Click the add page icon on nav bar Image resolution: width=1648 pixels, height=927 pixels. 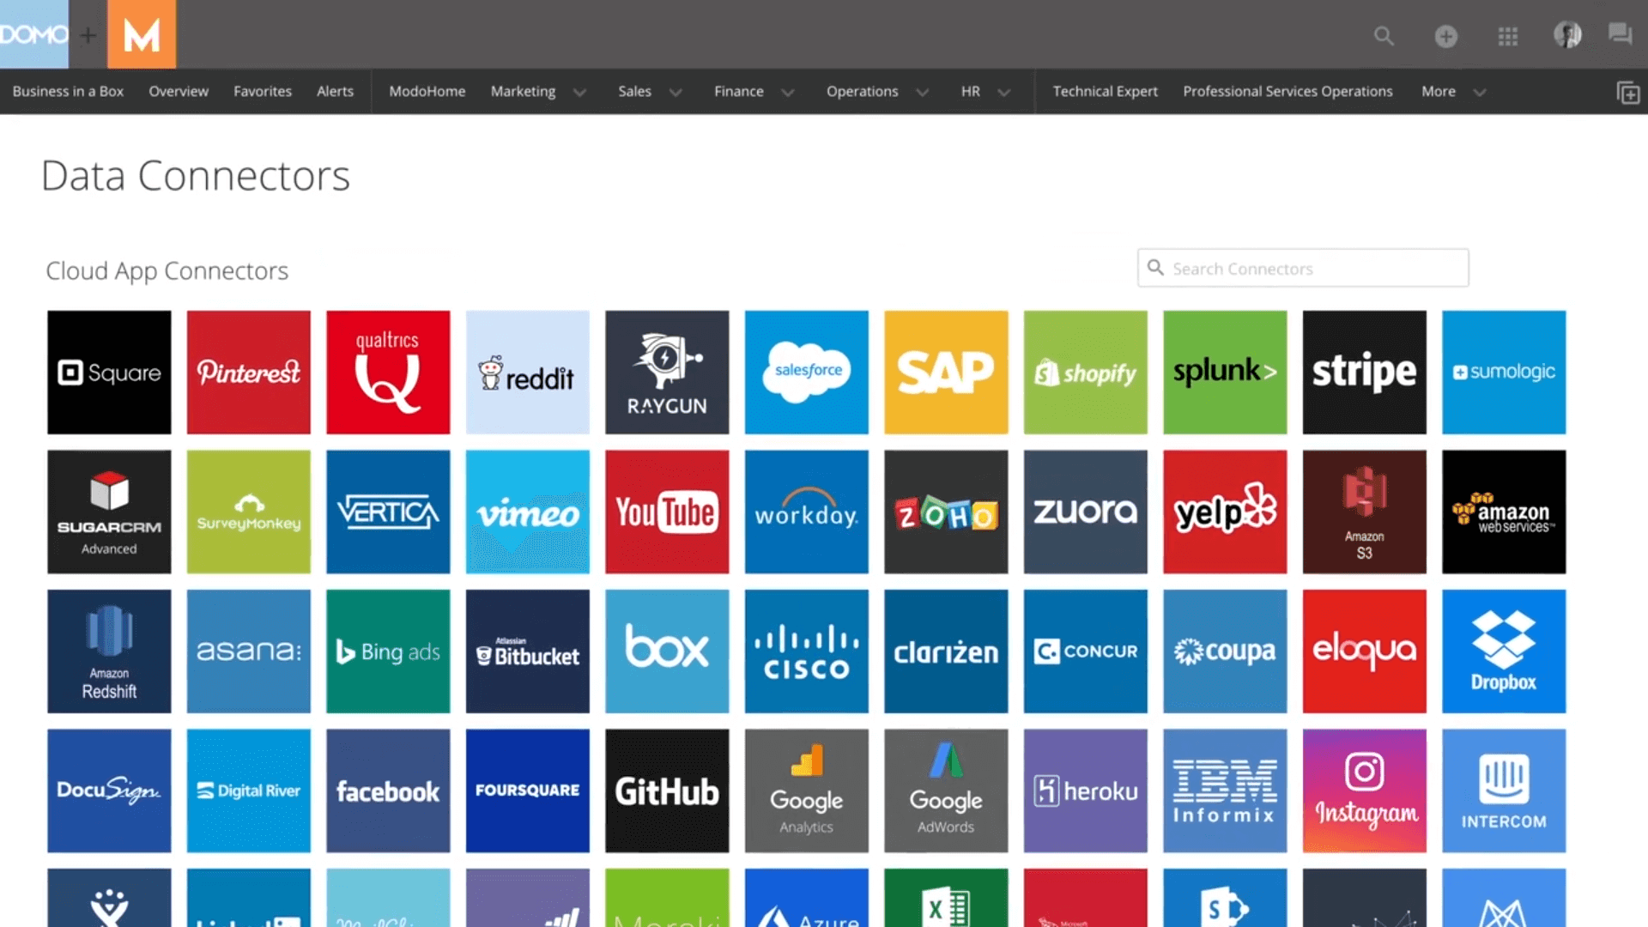(1628, 93)
